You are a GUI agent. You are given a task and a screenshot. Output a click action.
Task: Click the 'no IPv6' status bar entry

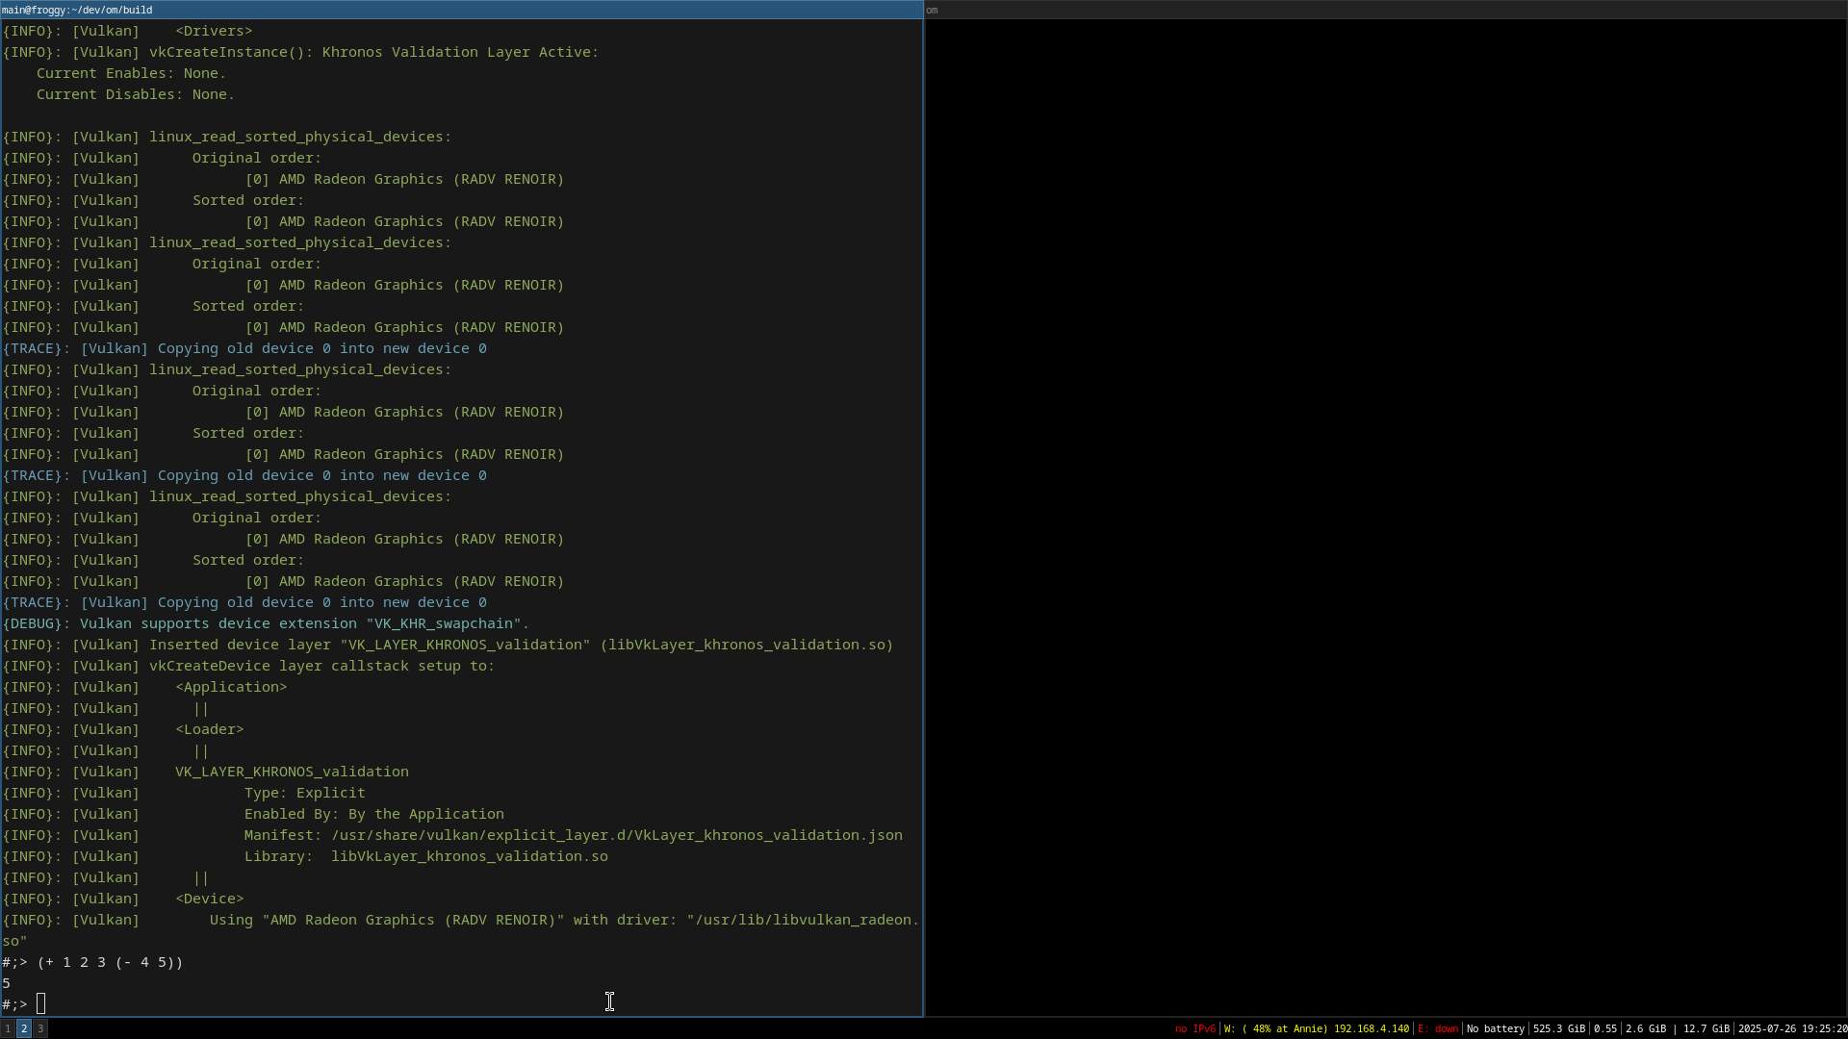1194,1029
